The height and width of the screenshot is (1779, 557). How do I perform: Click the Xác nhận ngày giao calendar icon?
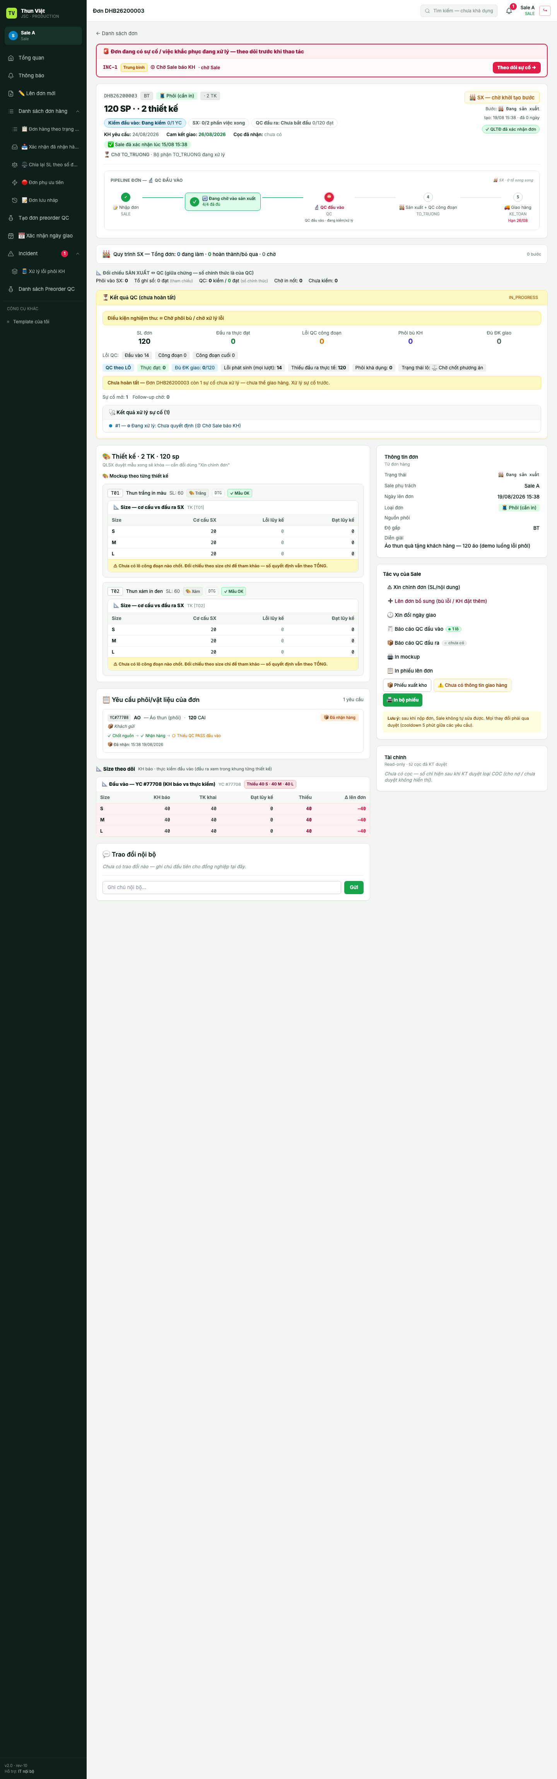[10, 236]
